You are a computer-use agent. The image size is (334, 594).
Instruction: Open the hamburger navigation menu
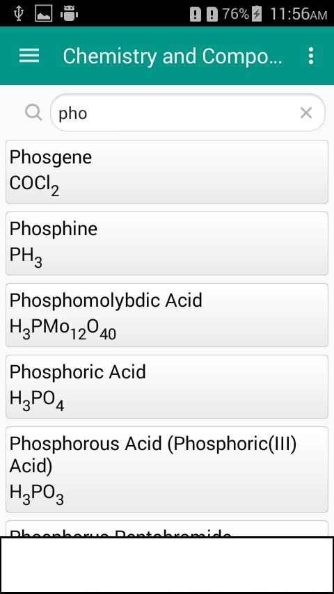click(29, 56)
